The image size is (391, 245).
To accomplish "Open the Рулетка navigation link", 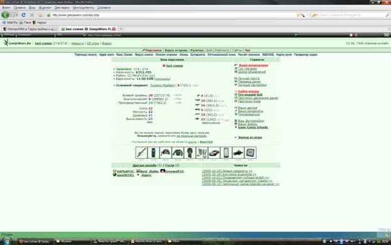I will (196, 50).
